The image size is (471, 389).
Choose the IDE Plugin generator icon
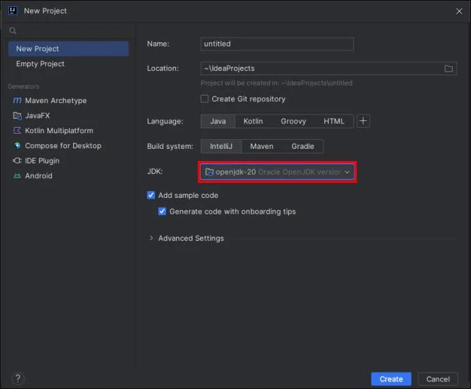coord(17,160)
